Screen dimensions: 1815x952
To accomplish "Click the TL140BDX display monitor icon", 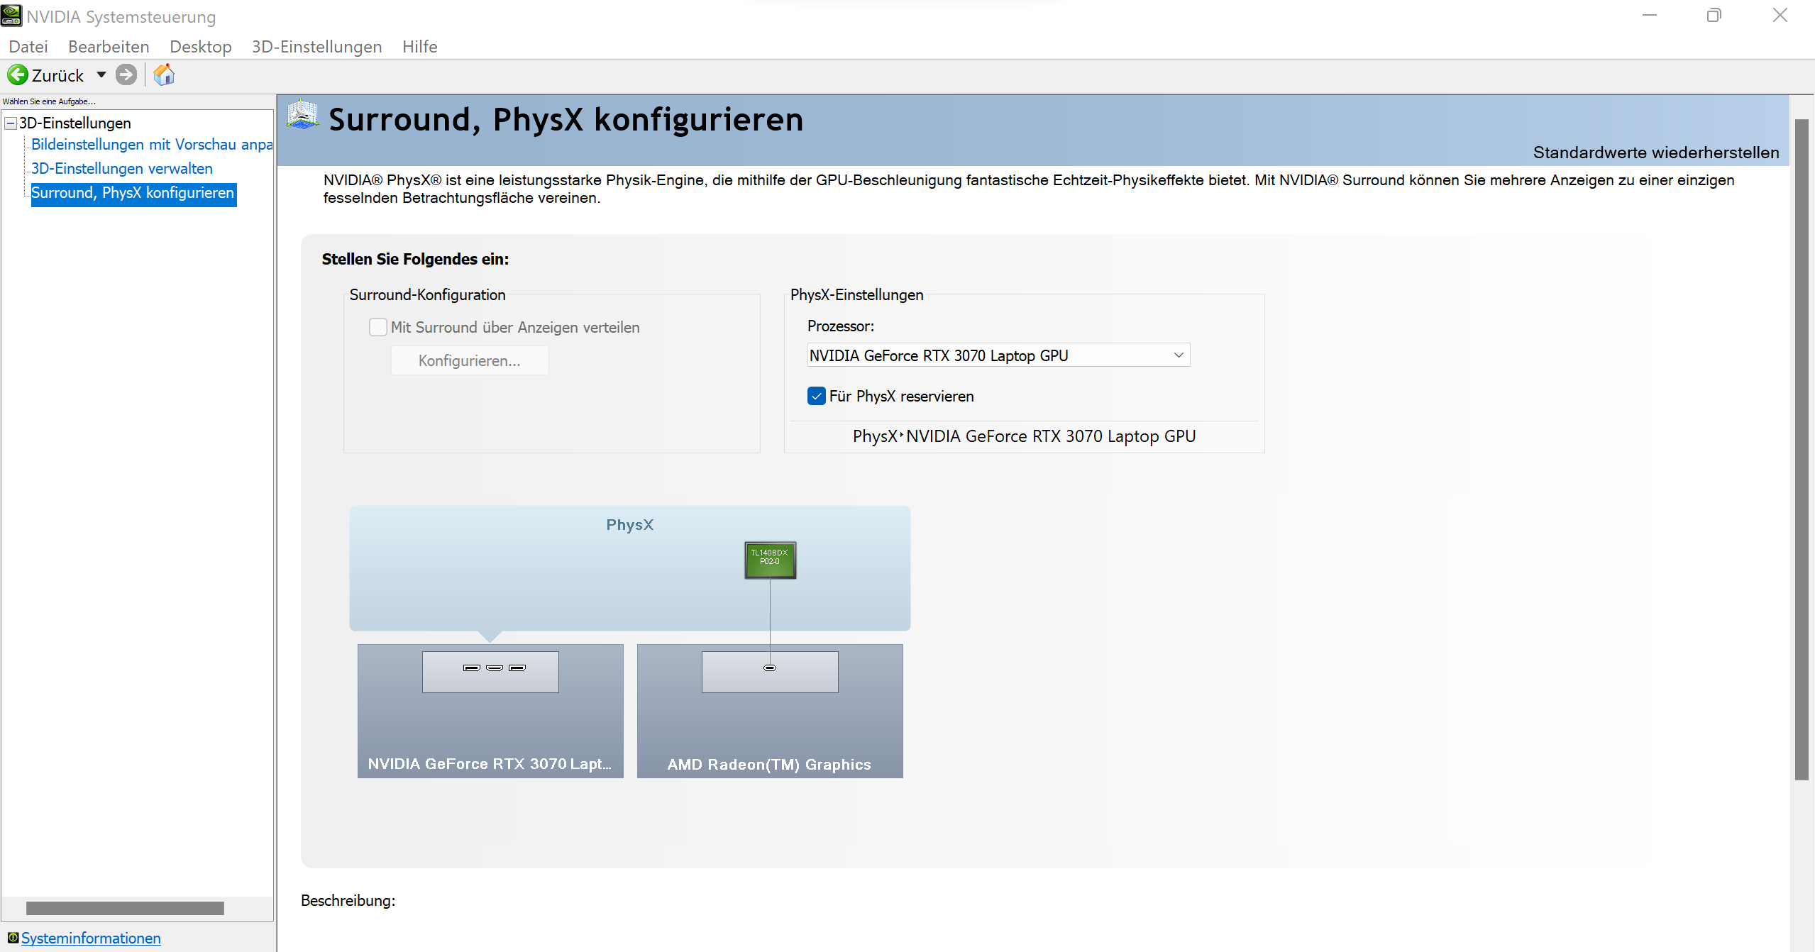I will [x=770, y=560].
